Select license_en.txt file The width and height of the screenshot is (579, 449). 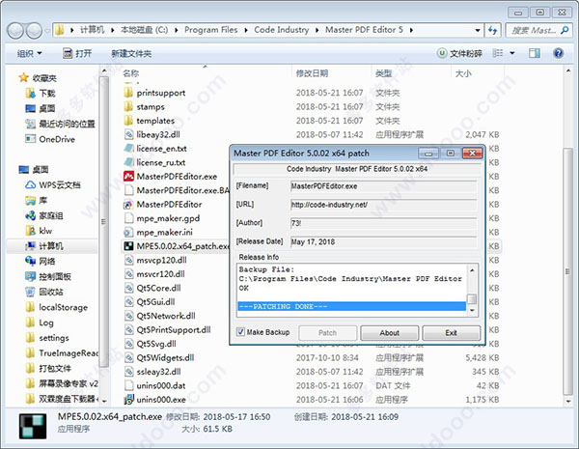[161, 149]
